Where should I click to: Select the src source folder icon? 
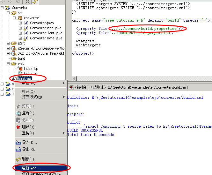click(x=14, y=13)
